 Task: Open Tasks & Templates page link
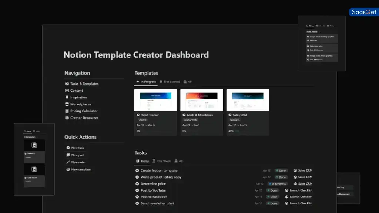point(84,84)
